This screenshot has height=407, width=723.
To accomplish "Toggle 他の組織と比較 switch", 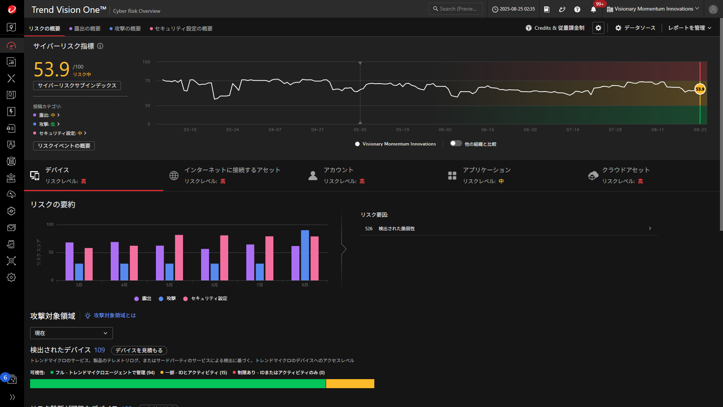I will pyautogui.click(x=456, y=144).
